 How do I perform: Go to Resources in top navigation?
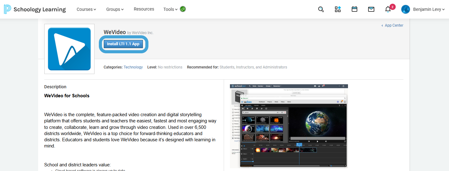tap(144, 9)
